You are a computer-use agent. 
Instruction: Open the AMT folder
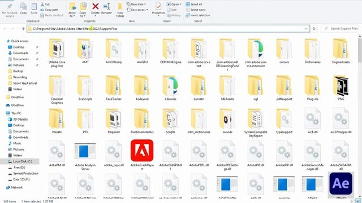point(85,51)
